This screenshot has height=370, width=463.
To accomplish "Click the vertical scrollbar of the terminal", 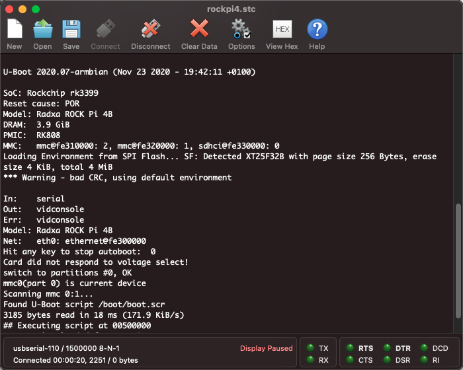I will click(458, 264).
